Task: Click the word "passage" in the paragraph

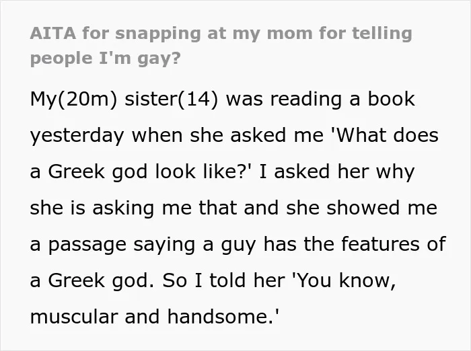Action: 87,245
